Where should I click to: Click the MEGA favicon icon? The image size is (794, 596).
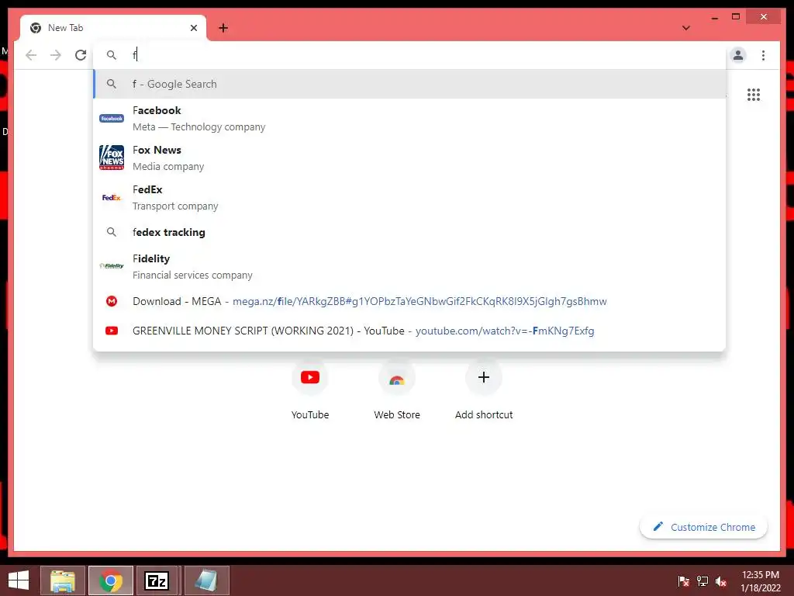[112, 301]
